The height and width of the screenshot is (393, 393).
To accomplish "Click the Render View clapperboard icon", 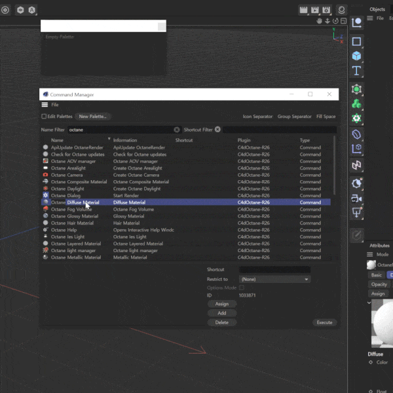I will 303,10.
